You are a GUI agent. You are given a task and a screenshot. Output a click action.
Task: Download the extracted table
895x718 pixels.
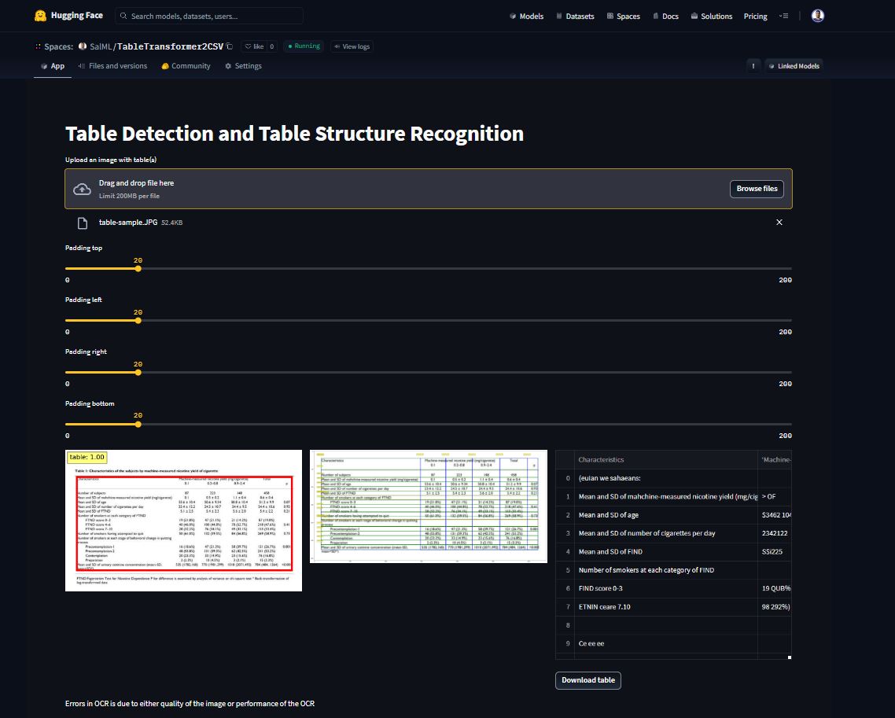coord(587,680)
